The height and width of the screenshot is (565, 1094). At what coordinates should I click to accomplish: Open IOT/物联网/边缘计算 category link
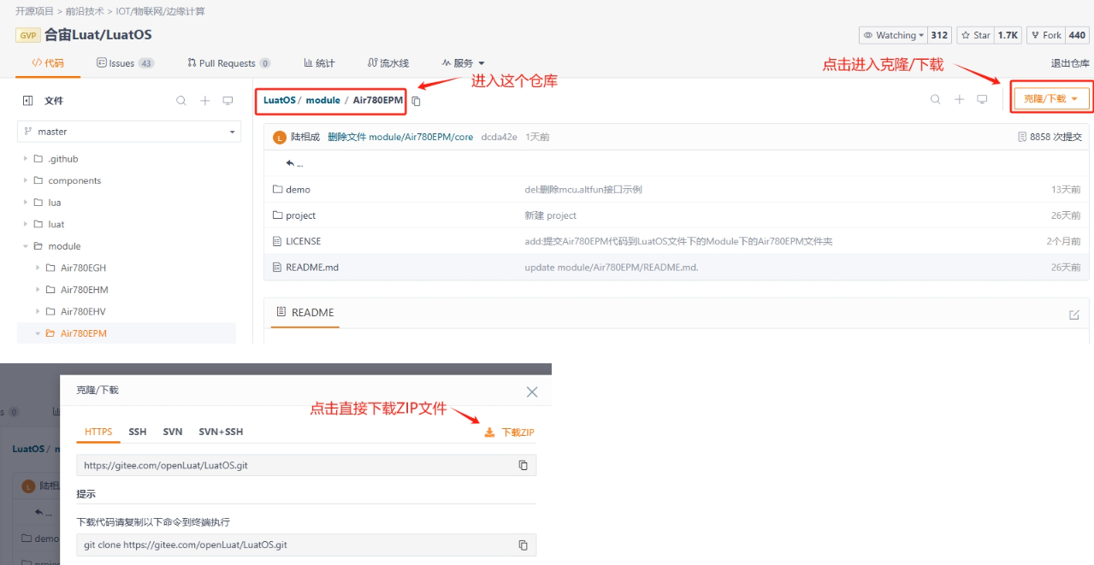[160, 11]
